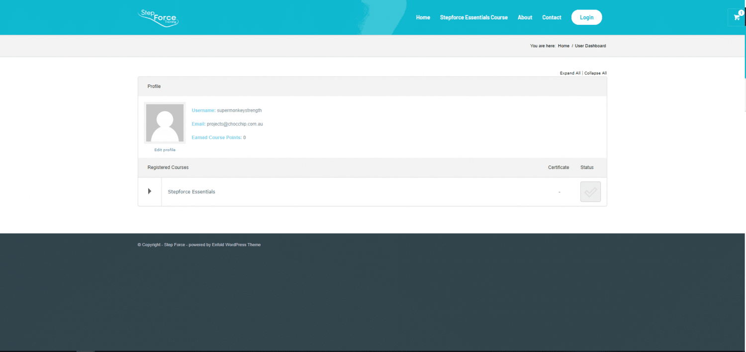Open the Contact menu item
Image resolution: width=746 pixels, height=352 pixels.
click(552, 17)
